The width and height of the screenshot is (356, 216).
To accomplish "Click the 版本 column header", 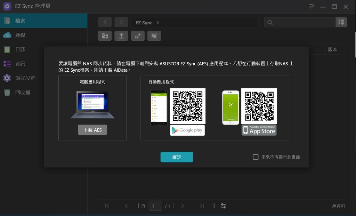I will pyautogui.click(x=332, y=49).
